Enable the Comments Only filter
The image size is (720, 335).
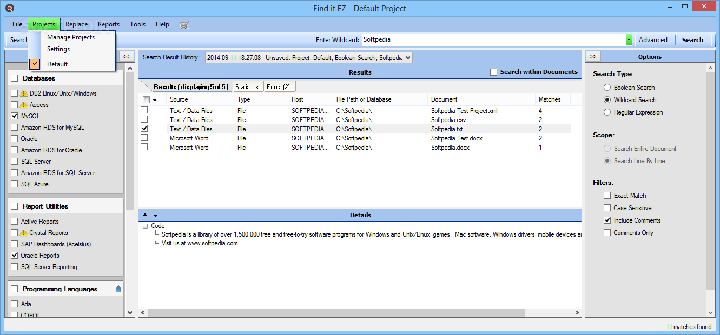[x=607, y=233]
